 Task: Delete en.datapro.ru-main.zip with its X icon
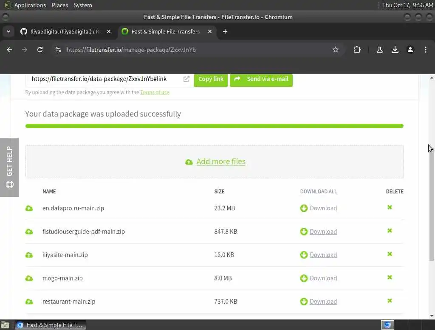point(390,207)
